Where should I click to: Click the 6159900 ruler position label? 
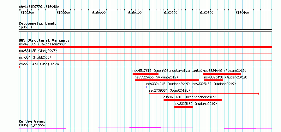(63, 13)
